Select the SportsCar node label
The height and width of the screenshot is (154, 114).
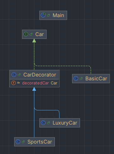pos(40,142)
